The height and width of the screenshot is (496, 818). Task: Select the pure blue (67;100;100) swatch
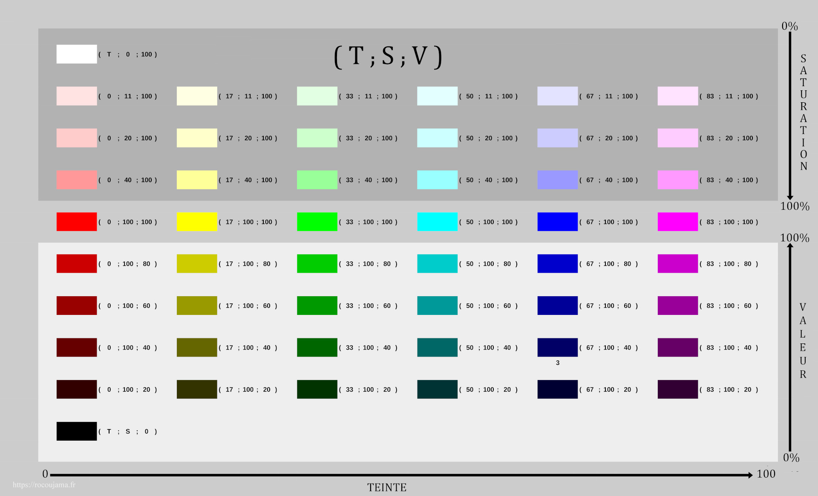tap(557, 222)
